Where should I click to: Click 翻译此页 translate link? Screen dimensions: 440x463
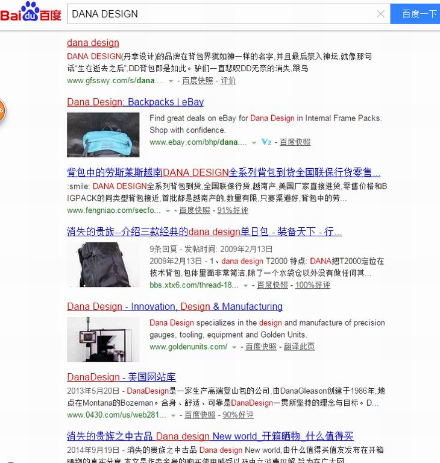pos(299,347)
